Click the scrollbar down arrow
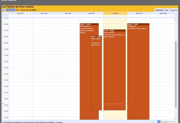Viewport: 180px width, 123px height. click(x=176, y=118)
